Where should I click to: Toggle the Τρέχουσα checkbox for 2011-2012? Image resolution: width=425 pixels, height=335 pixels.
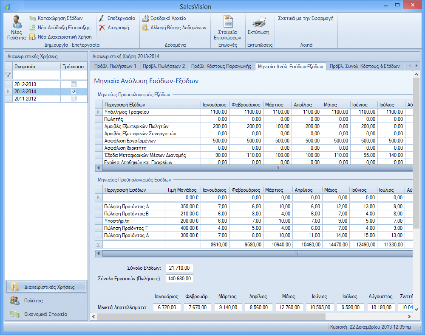(74, 99)
